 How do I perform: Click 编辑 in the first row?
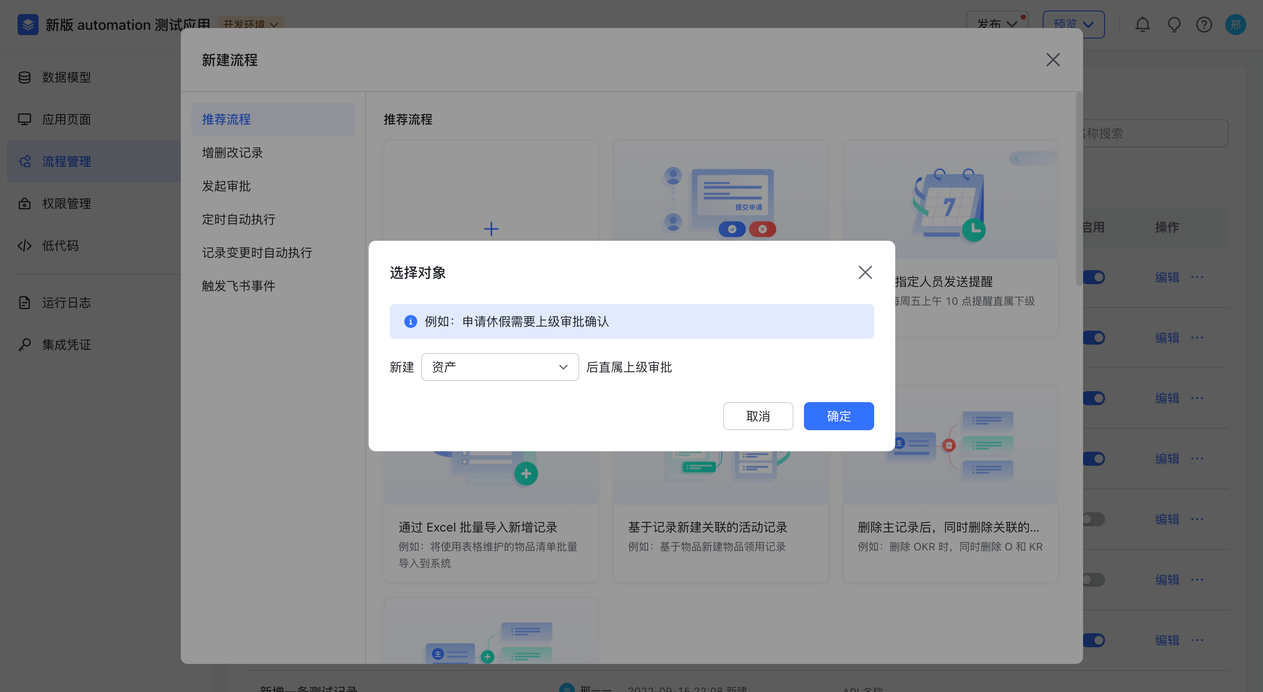(1167, 277)
